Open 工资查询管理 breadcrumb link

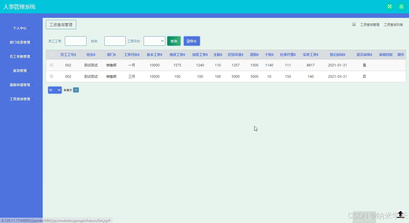pyautogui.click(x=370, y=25)
